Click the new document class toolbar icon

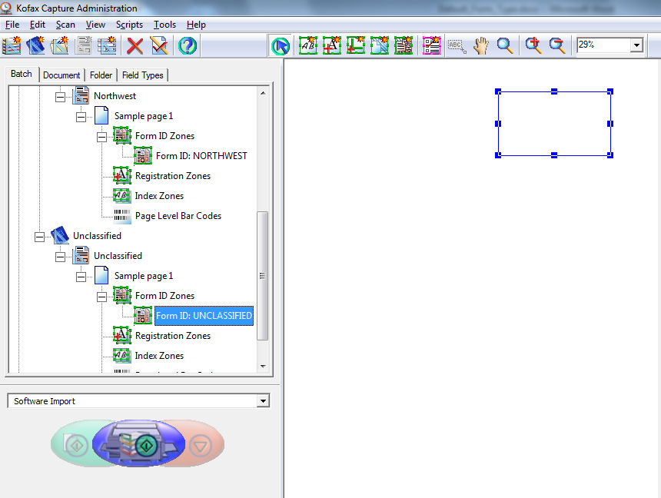click(35, 45)
